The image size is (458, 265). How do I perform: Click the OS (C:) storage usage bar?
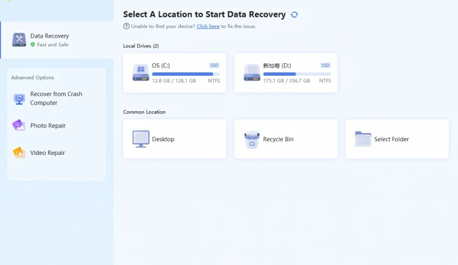185,74
